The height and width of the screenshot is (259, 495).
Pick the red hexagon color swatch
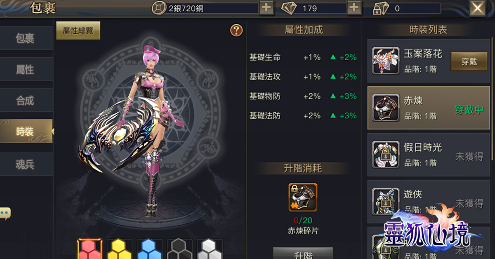(x=90, y=249)
